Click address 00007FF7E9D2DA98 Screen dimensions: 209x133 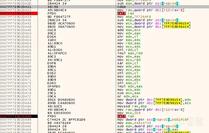click(x=16, y=120)
